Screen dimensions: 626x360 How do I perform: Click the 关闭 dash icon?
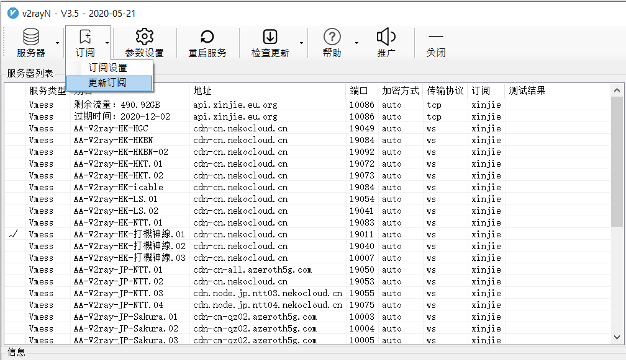[x=435, y=37]
